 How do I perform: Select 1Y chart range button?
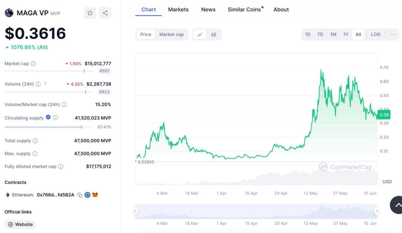click(x=346, y=34)
